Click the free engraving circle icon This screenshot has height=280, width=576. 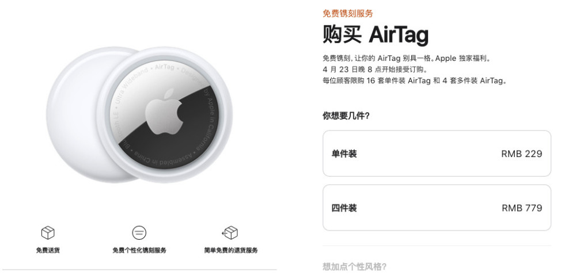pyautogui.click(x=139, y=233)
